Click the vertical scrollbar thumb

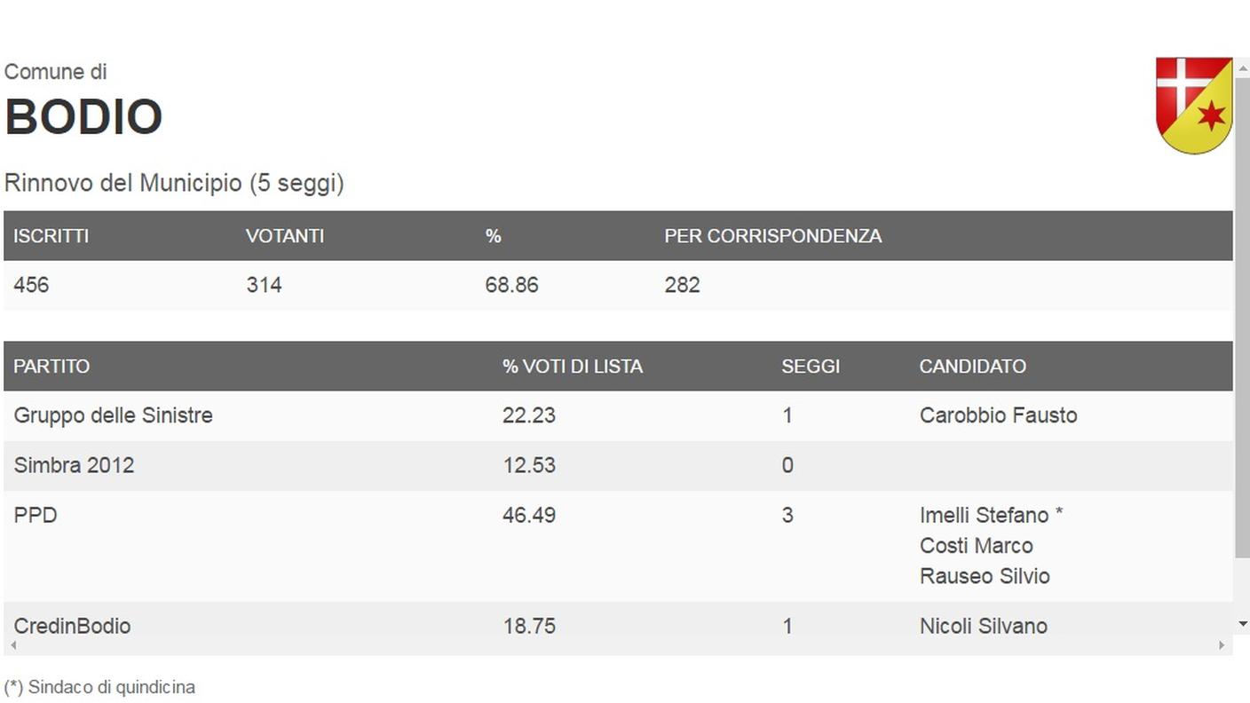pyautogui.click(x=1242, y=317)
